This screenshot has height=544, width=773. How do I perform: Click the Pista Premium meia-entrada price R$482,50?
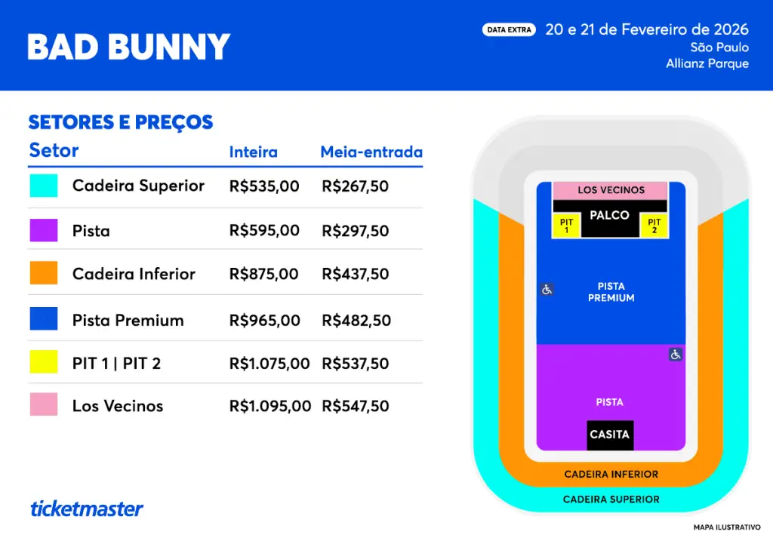tap(356, 321)
